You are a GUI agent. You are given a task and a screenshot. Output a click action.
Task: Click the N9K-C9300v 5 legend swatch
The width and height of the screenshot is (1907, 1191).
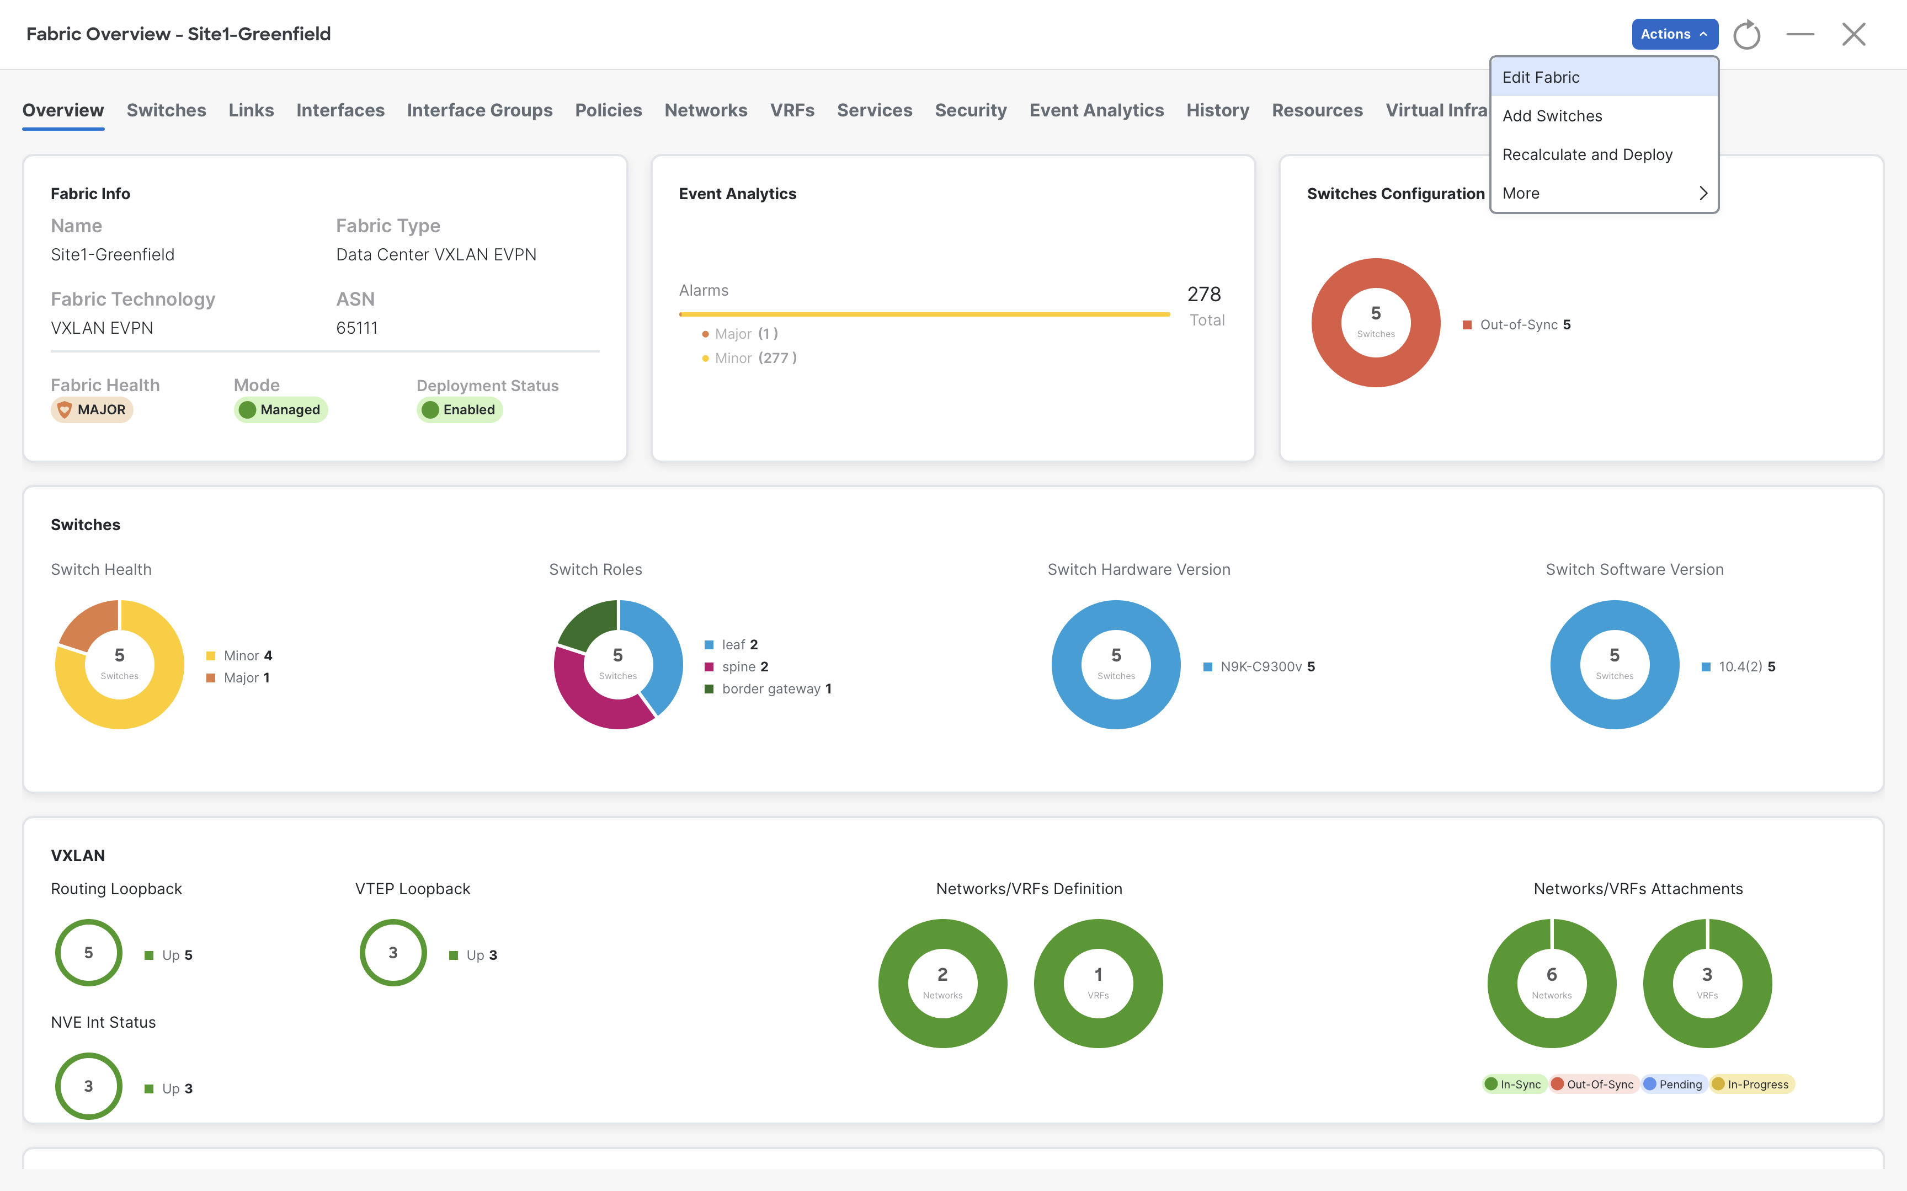[1207, 667]
